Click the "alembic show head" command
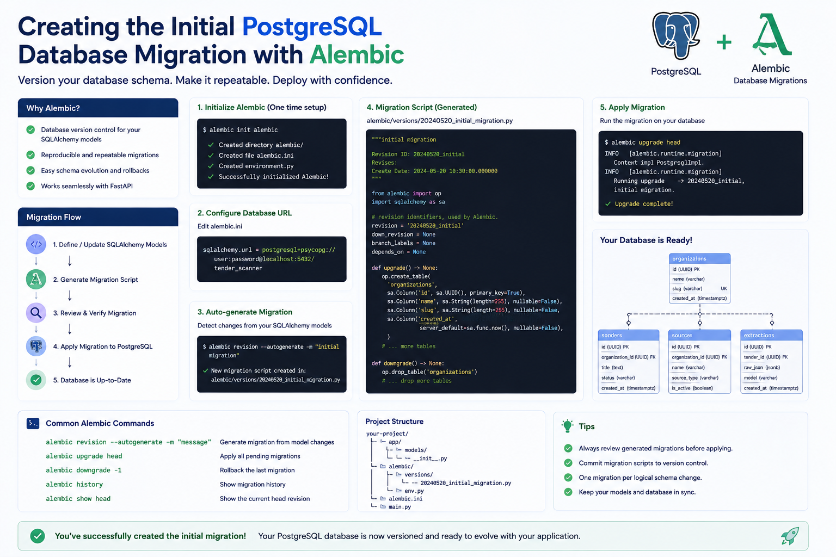 (x=78, y=499)
